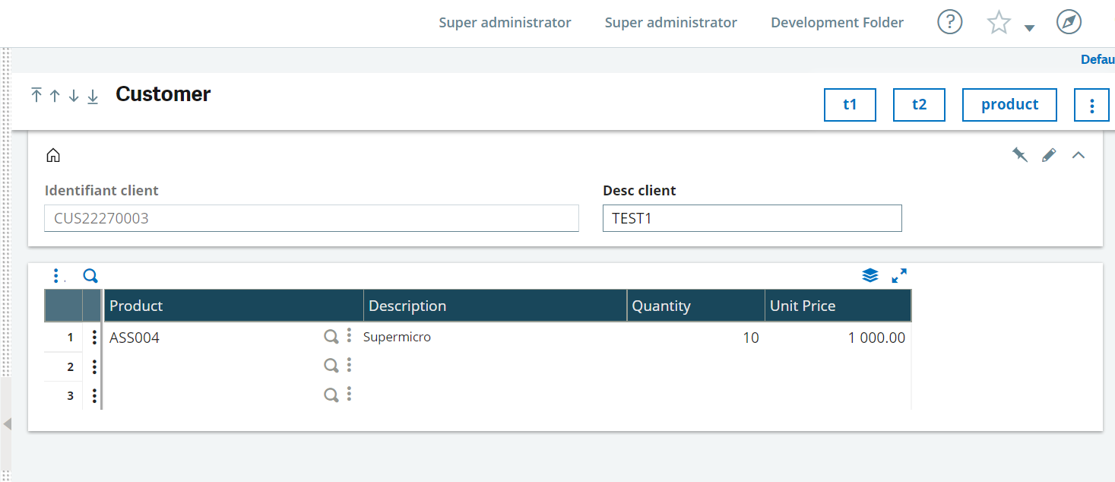Click the Development Folder link
Screen dimensions: 1115x482
coord(836,22)
